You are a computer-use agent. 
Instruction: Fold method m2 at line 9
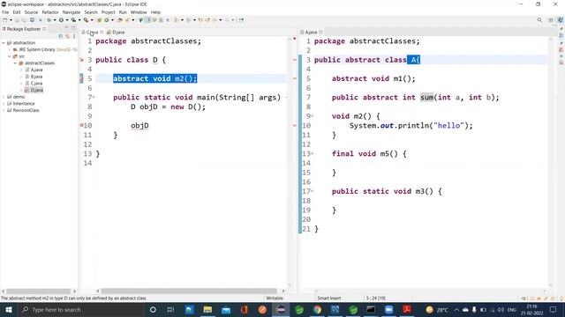tap(312, 116)
